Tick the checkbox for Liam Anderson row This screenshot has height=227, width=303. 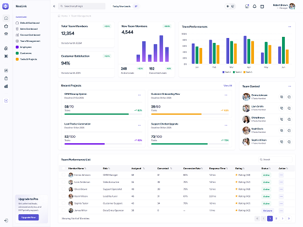pos(63,182)
